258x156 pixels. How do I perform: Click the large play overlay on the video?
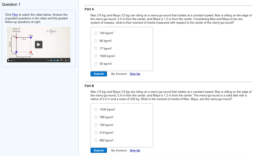click(x=39, y=45)
